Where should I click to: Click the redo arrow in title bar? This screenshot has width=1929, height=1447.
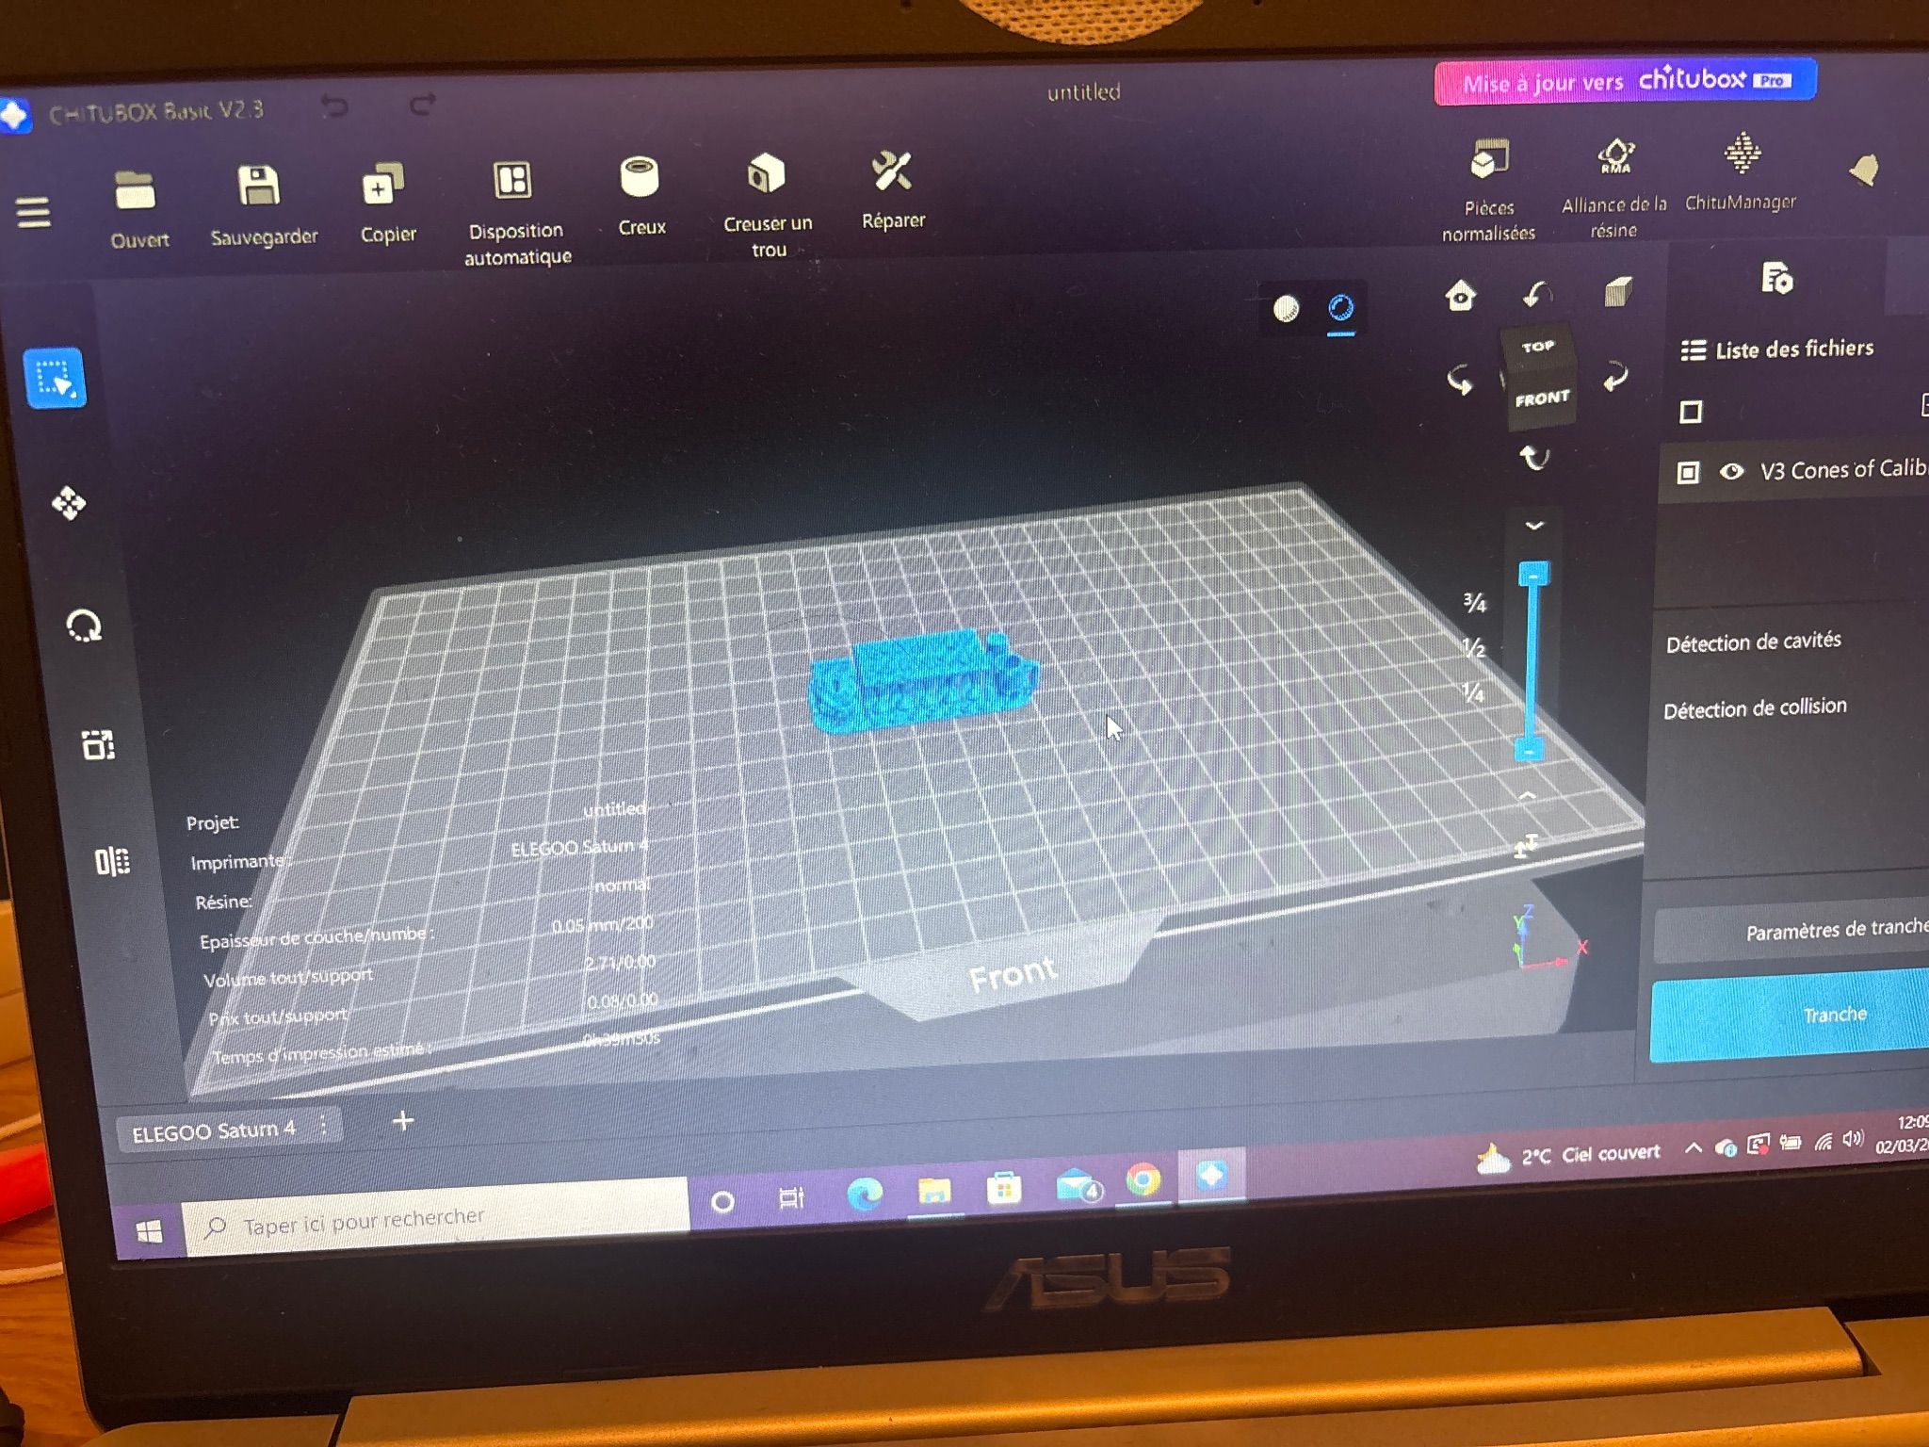pos(423,104)
